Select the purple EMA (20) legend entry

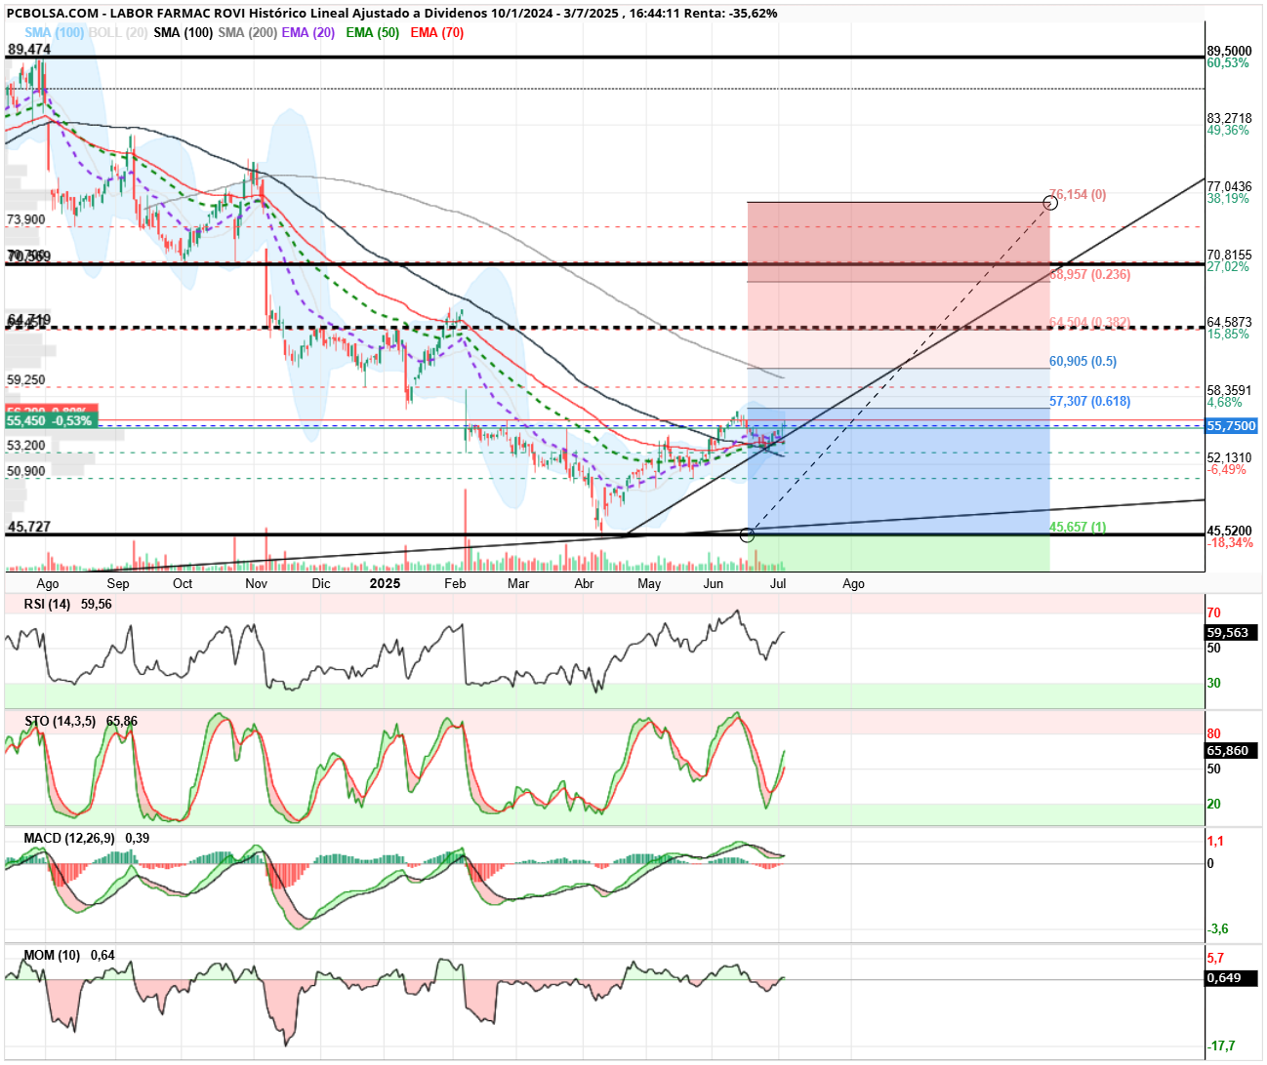[308, 32]
